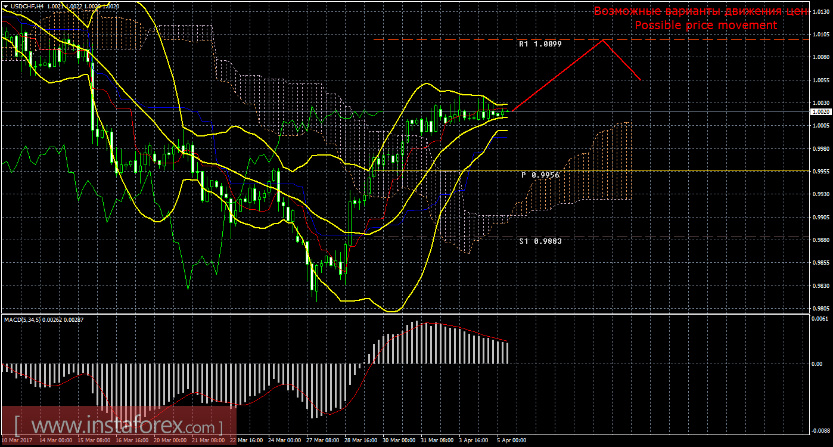Click the 24 Mar 00:00 time label

[x=284, y=441]
